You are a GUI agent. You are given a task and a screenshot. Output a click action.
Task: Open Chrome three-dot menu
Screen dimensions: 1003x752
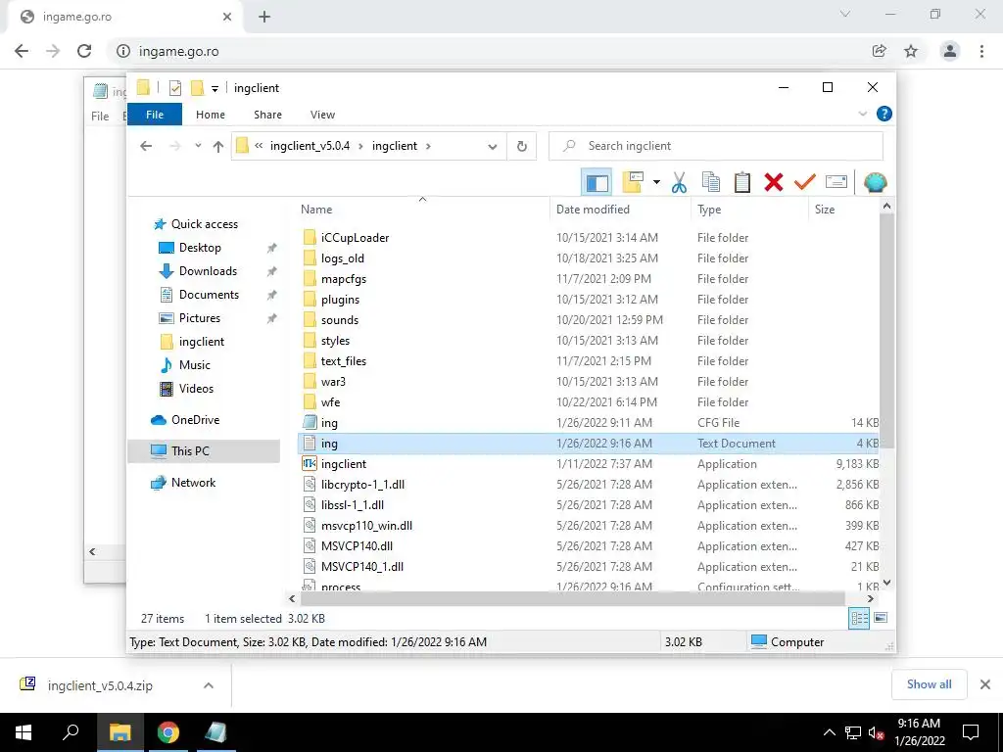pos(981,51)
